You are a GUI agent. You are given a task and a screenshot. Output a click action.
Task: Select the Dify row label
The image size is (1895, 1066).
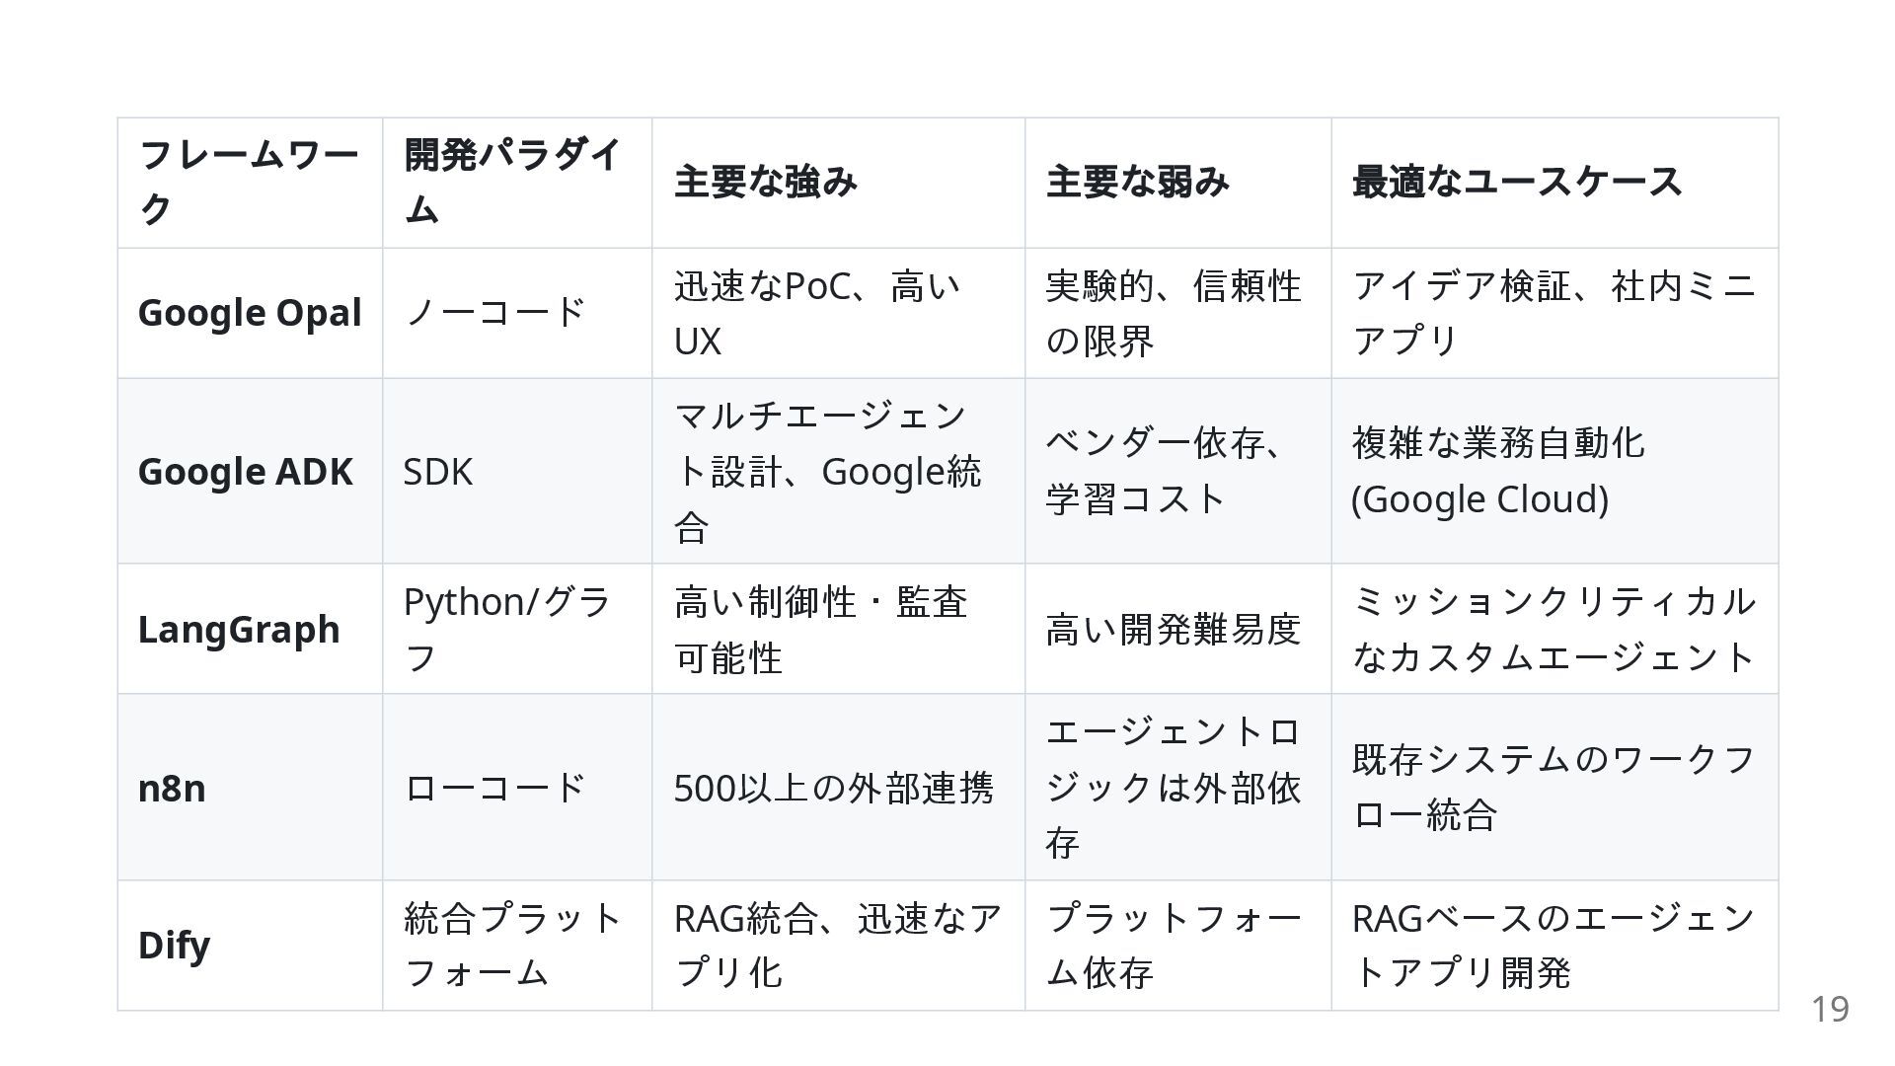[174, 946]
